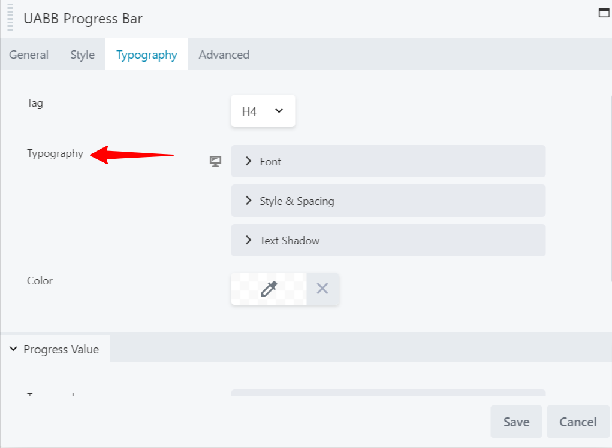Click the eyedropper color picker icon
The height and width of the screenshot is (448, 612).
[x=269, y=289]
